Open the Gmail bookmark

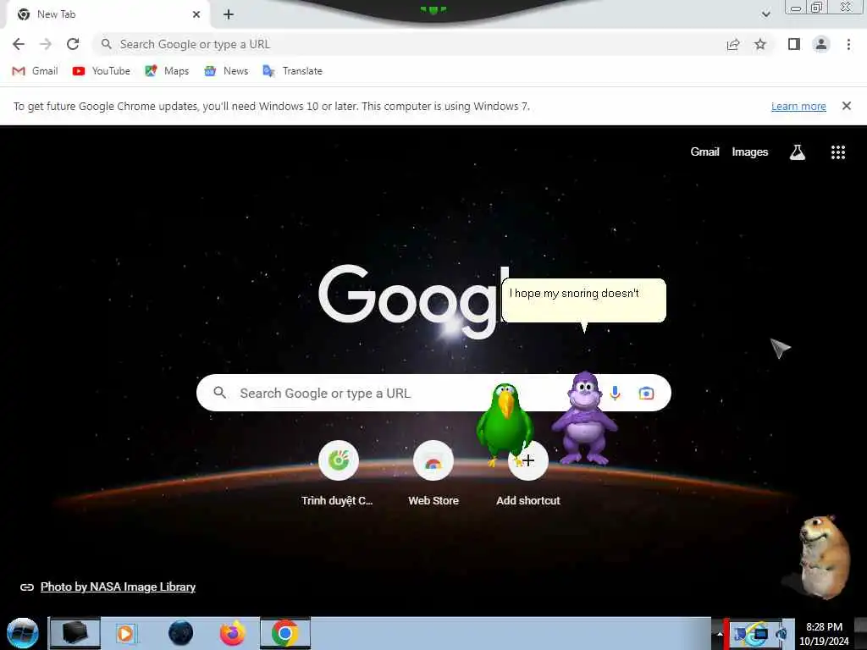pos(35,71)
